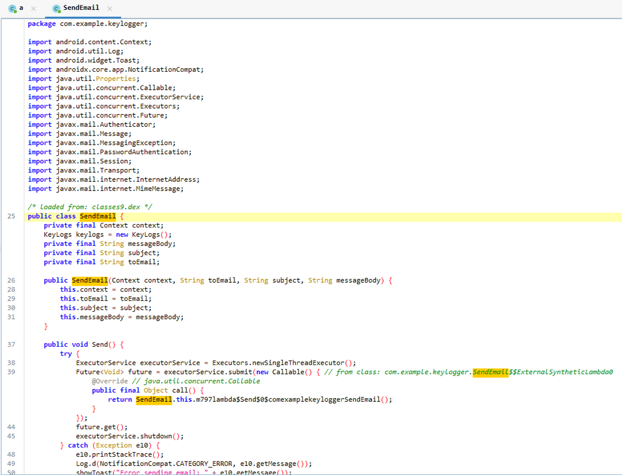This screenshot has height=475, width=622.
Task: Click the this.toEmail = toEmail assignment
Action: (105, 299)
